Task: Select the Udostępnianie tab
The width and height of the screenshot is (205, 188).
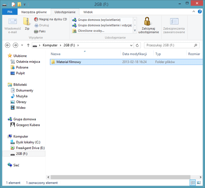Action: 65,12
